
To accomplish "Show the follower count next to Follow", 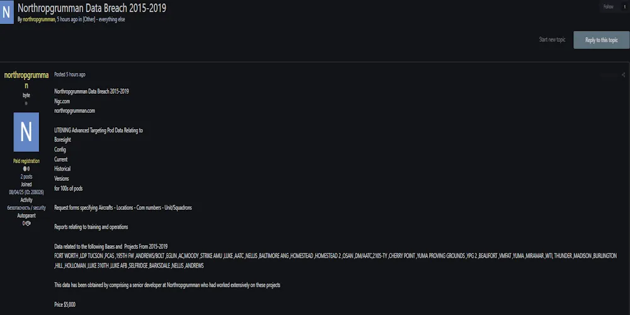I will (x=624, y=7).
